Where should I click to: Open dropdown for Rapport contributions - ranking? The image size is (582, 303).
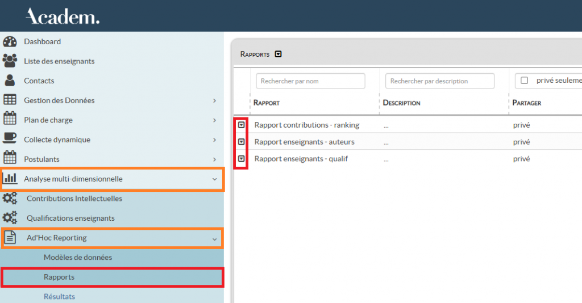[x=242, y=125]
